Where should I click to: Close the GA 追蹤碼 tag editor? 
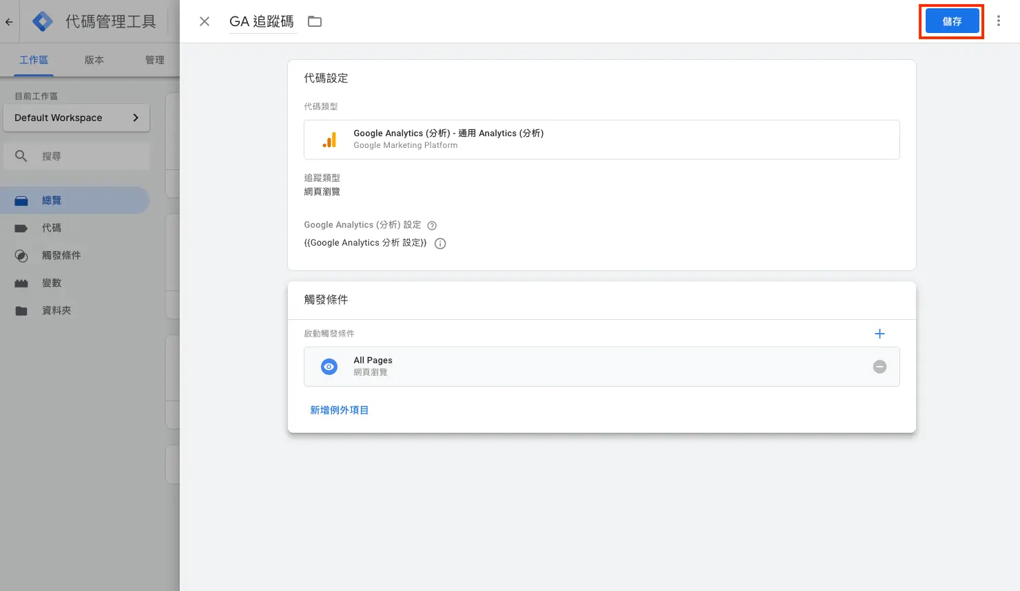point(205,21)
